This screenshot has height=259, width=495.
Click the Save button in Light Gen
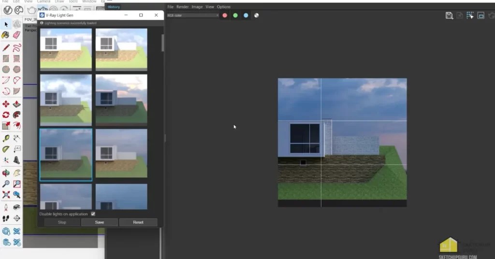pyautogui.click(x=100, y=222)
